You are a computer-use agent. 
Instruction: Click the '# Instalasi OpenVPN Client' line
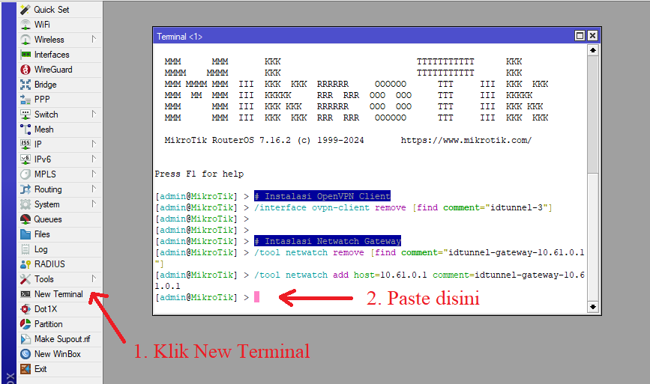pyautogui.click(x=322, y=196)
